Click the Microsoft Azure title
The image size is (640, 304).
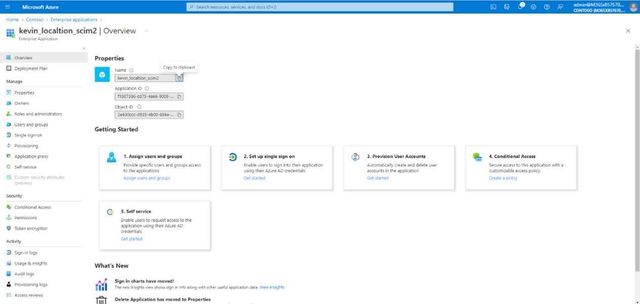[40, 7]
